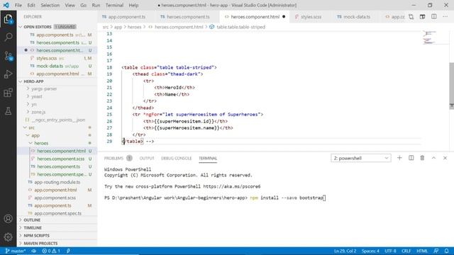This screenshot has width=454, height=255.
Task: Open heroes.component.scss in file tree
Action: coord(60,159)
